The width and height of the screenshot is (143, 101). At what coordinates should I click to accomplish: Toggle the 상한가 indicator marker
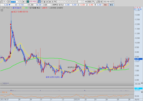(x=41, y=8)
